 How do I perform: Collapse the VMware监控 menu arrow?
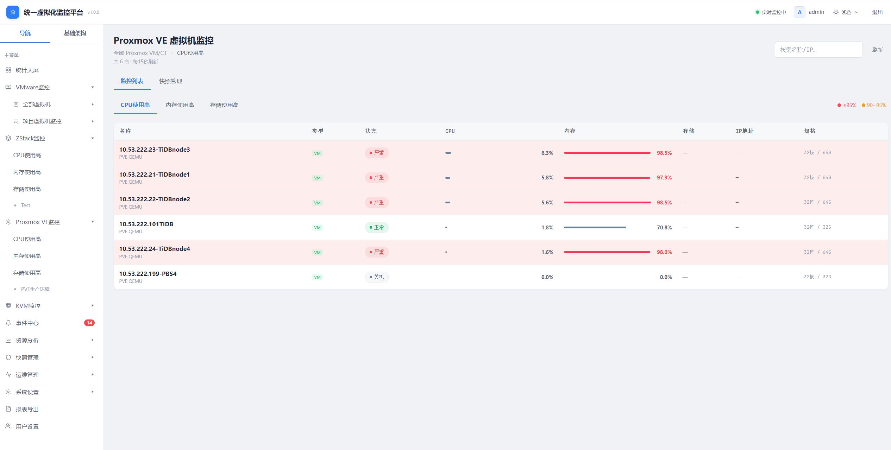click(93, 87)
